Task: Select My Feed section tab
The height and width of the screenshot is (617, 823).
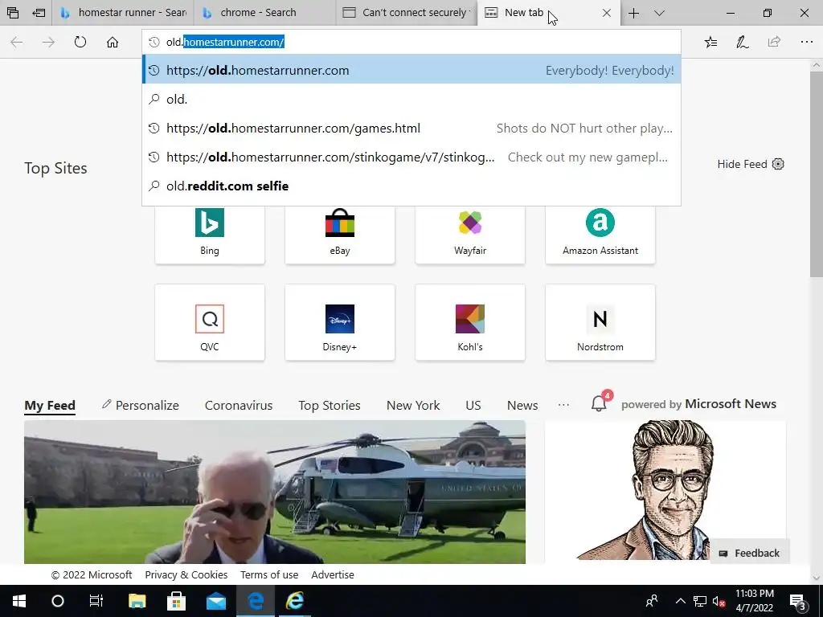Action: [50, 406]
